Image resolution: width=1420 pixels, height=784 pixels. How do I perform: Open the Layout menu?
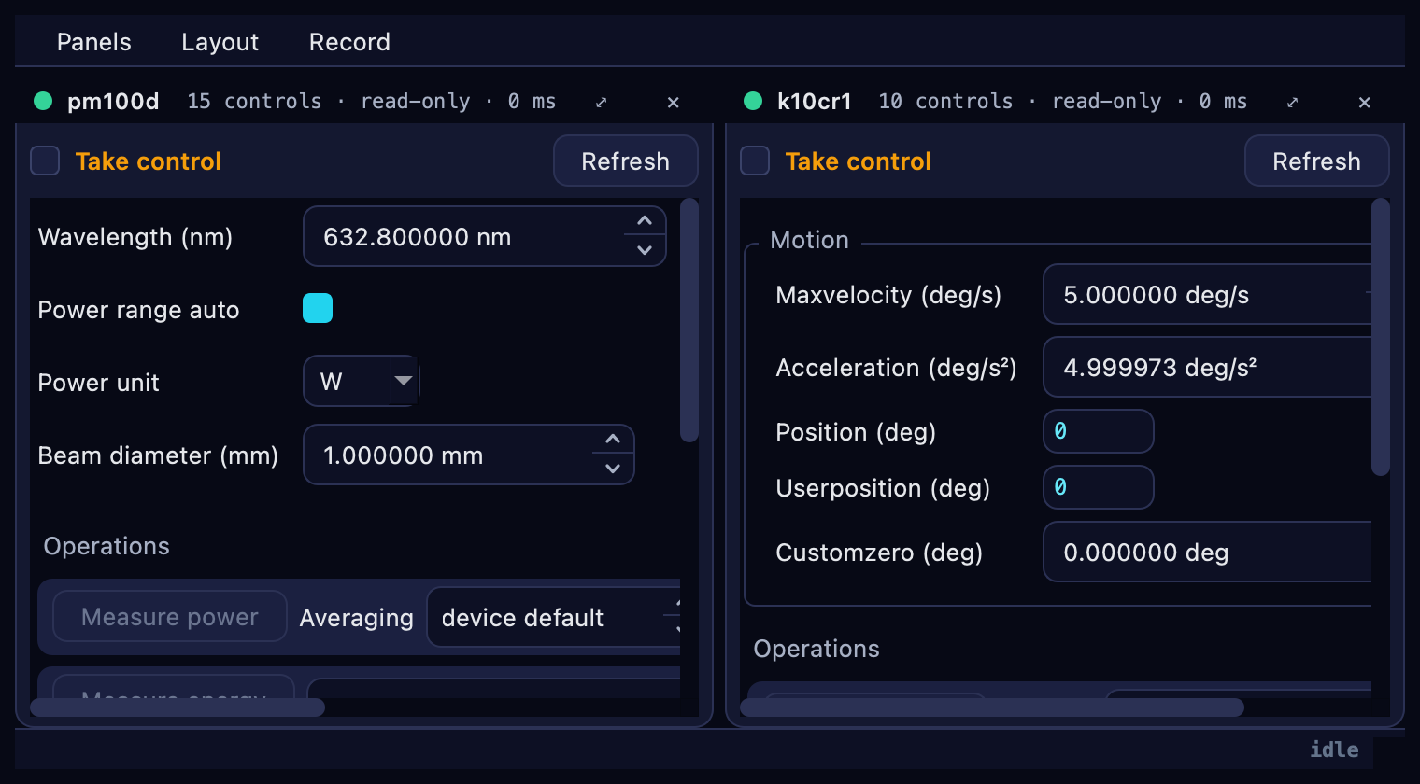pyautogui.click(x=220, y=42)
